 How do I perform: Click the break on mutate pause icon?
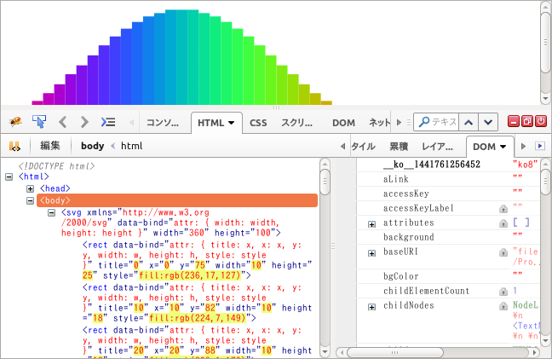[x=14, y=146]
